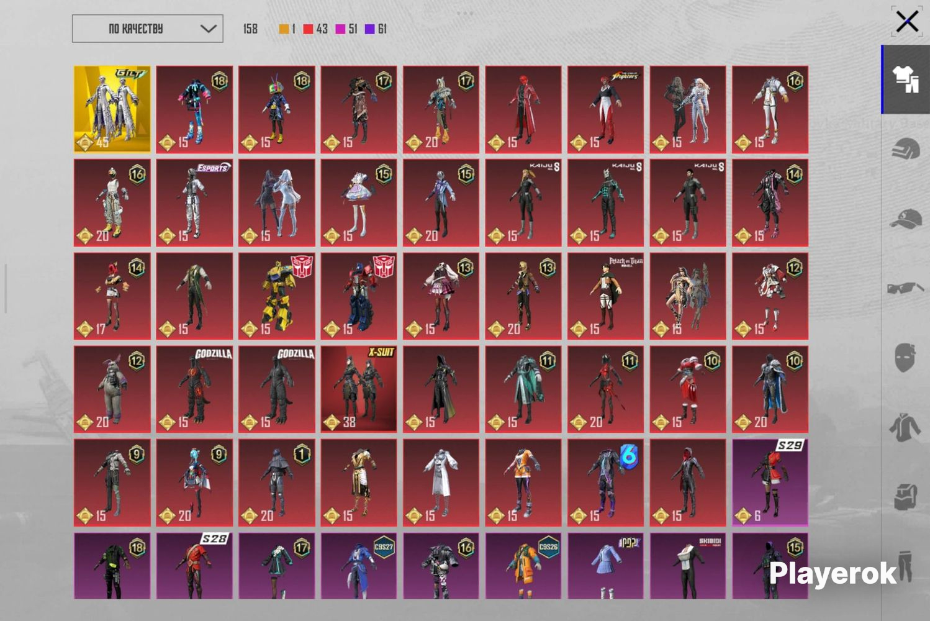Select the Optimus Prime Transformers outfit
Viewport: 930px width, 621px height.
[x=359, y=296]
